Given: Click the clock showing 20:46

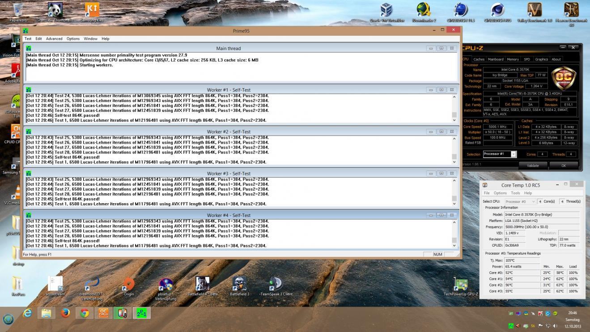Looking at the screenshot, I should (x=572, y=313).
